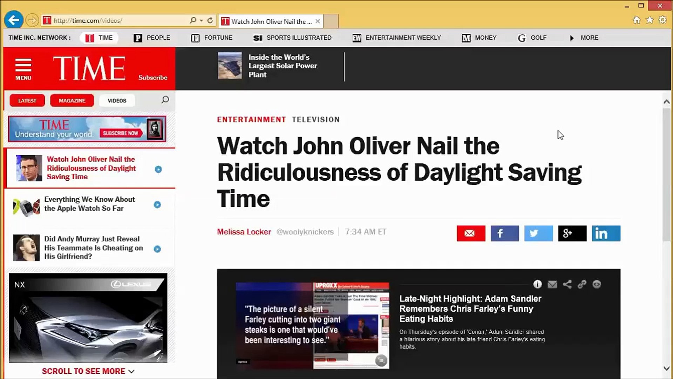Copy video link with chain icon
The width and height of the screenshot is (673, 379).
coord(582,284)
